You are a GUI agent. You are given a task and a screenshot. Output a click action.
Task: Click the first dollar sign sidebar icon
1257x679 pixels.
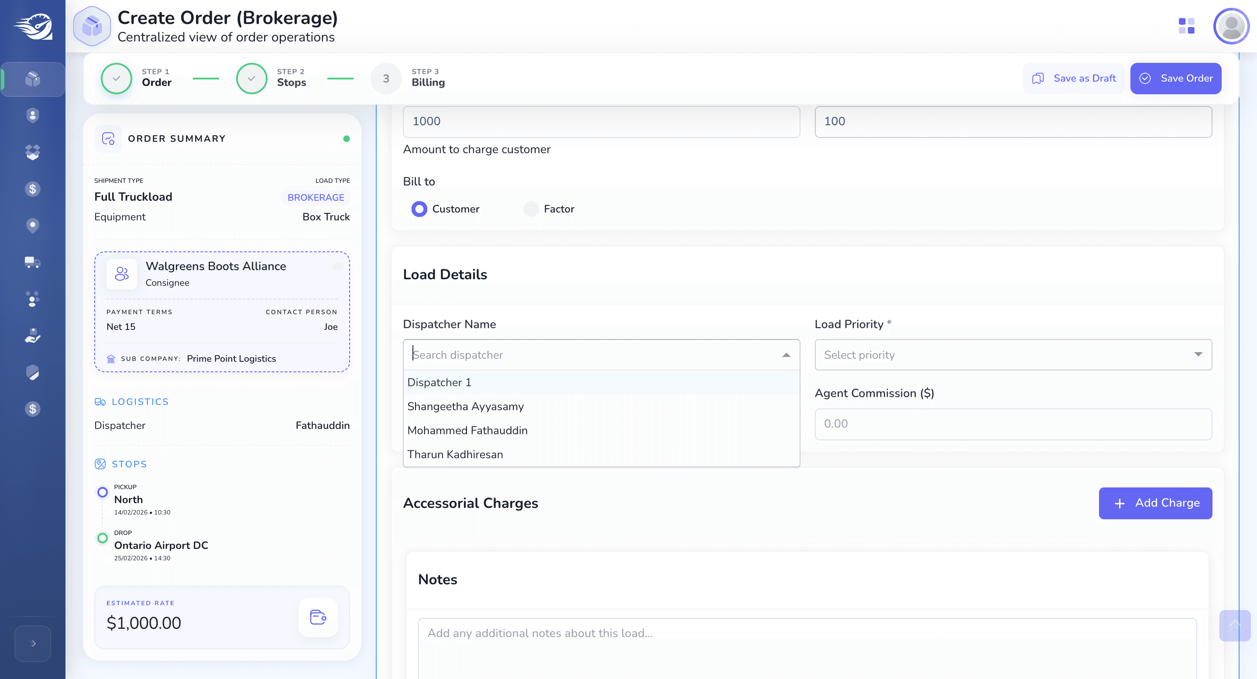click(x=33, y=189)
